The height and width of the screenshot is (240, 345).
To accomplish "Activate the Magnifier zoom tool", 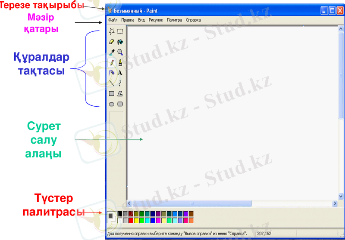I will [120, 52].
